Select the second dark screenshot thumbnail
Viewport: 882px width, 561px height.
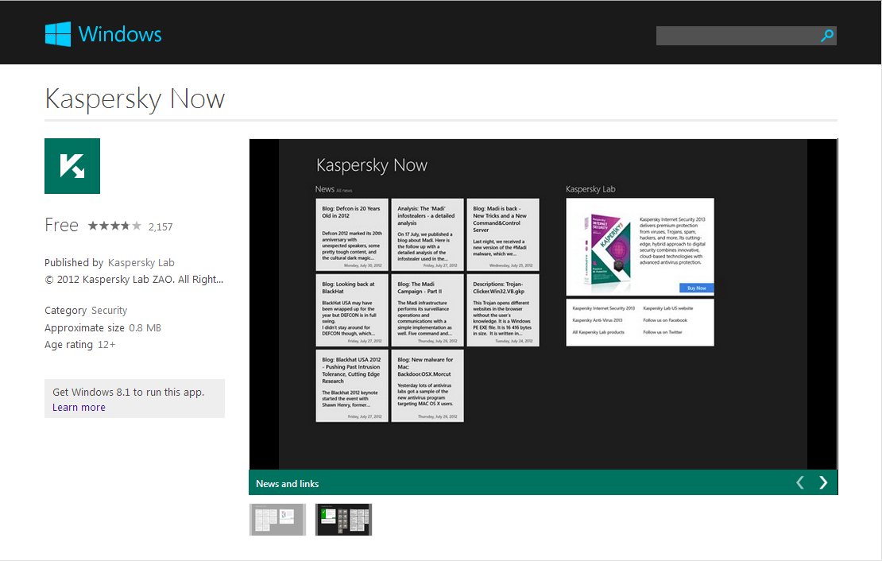pos(344,520)
